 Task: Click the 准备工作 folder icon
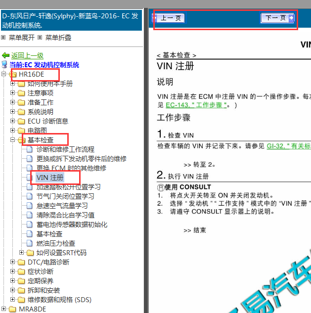pos(21,102)
